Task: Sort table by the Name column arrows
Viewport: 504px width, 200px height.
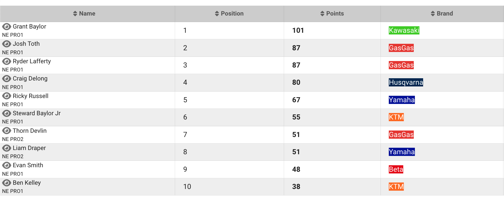Action: click(x=75, y=14)
